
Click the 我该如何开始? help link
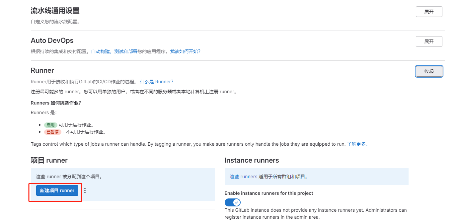point(185,51)
